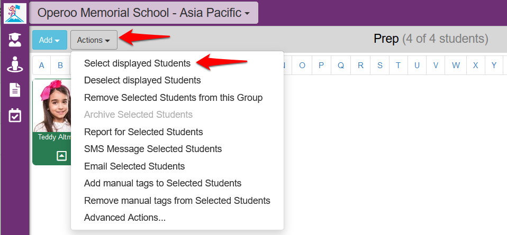Click the Operoo mountain logo icon
Image resolution: width=507 pixels, height=235 pixels.
coord(15,13)
